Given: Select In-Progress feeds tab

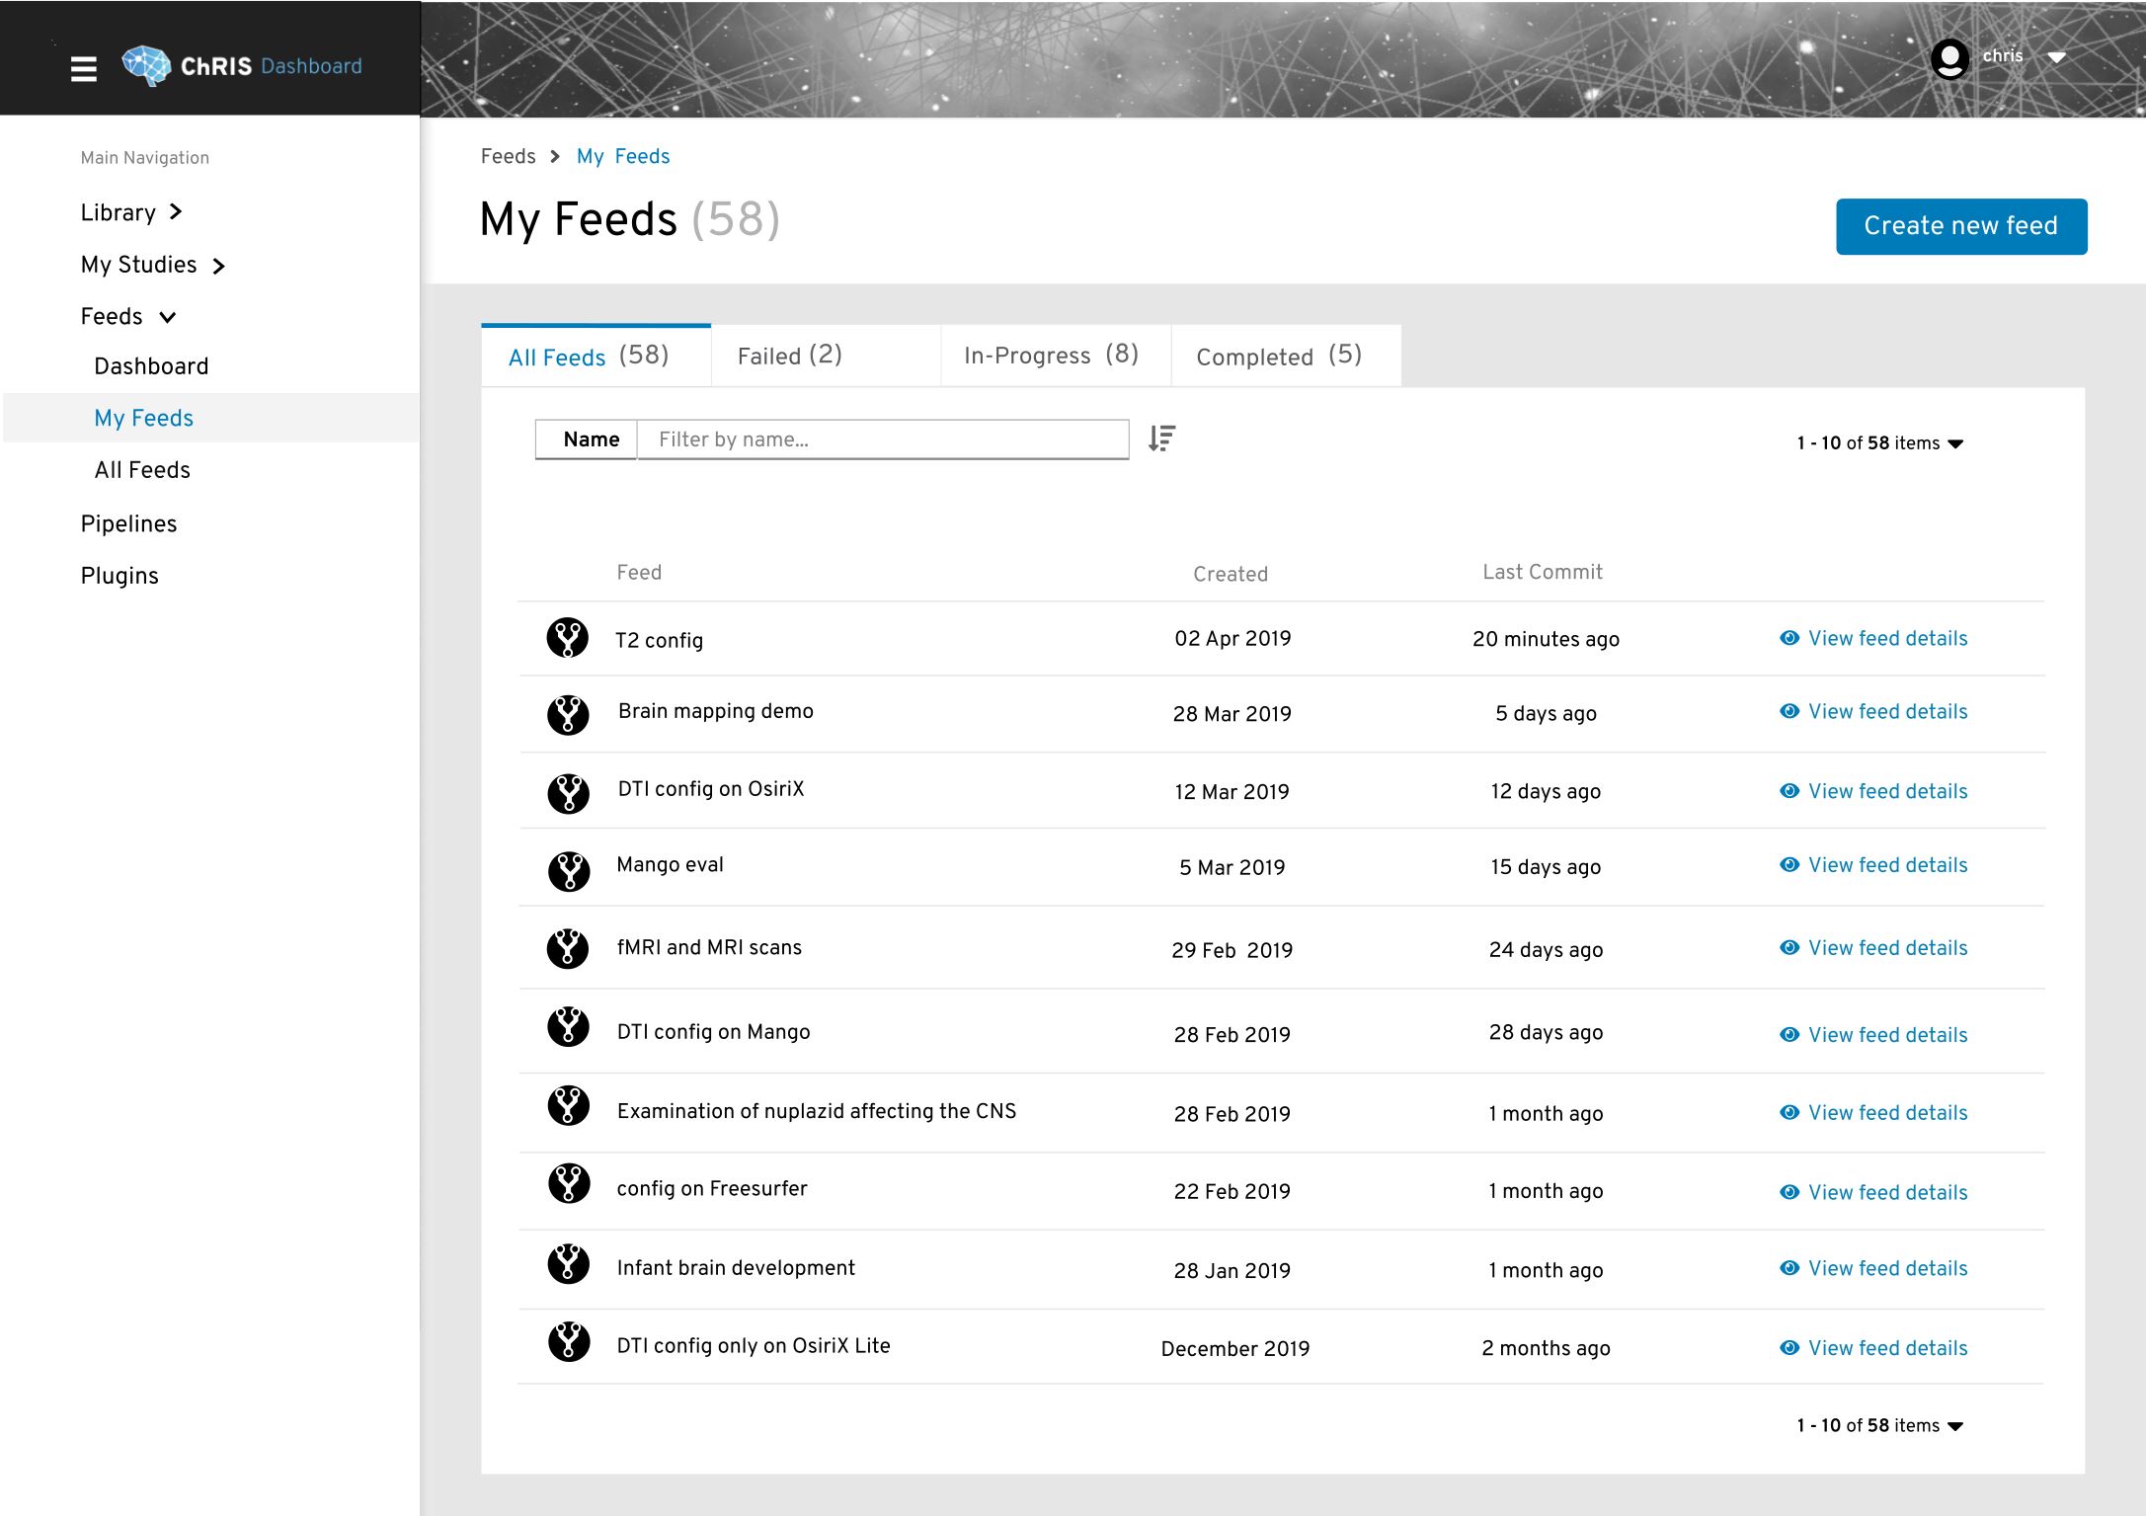Looking at the screenshot, I should pos(1050,355).
